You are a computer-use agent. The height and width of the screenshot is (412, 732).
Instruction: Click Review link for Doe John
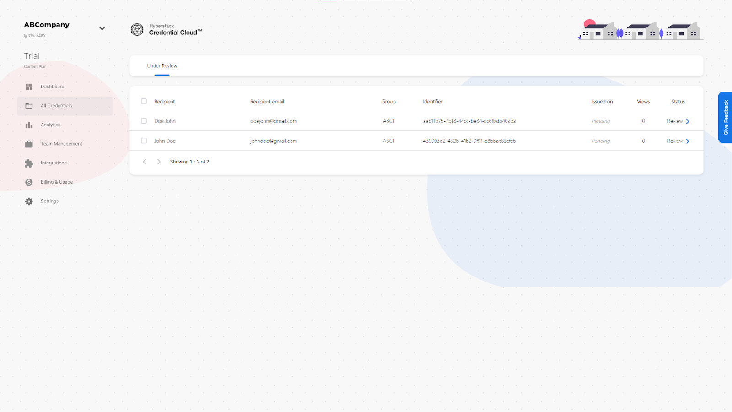tap(675, 121)
